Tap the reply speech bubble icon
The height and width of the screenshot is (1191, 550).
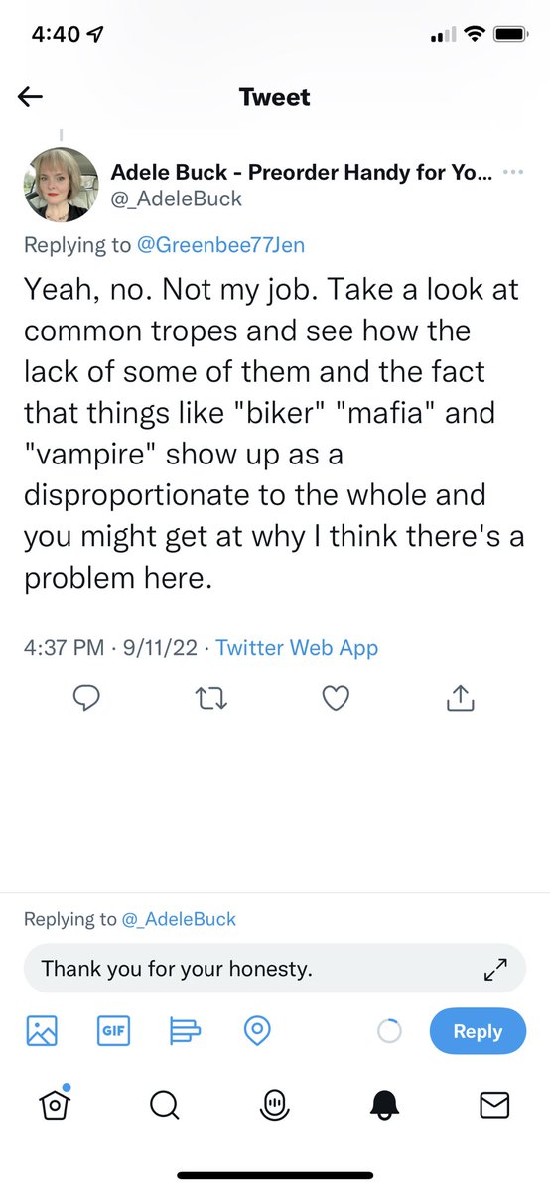pos(89,699)
